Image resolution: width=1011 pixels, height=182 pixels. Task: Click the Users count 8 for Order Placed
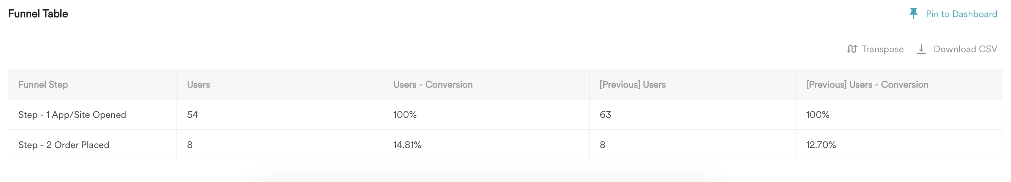(190, 145)
